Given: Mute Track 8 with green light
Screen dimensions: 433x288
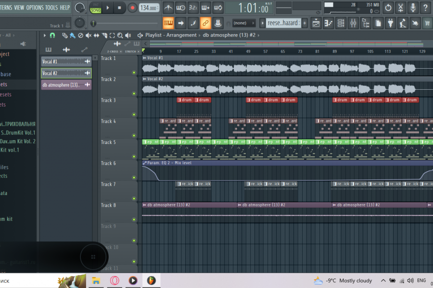Looking at the screenshot, I should pyautogui.click(x=134, y=219).
